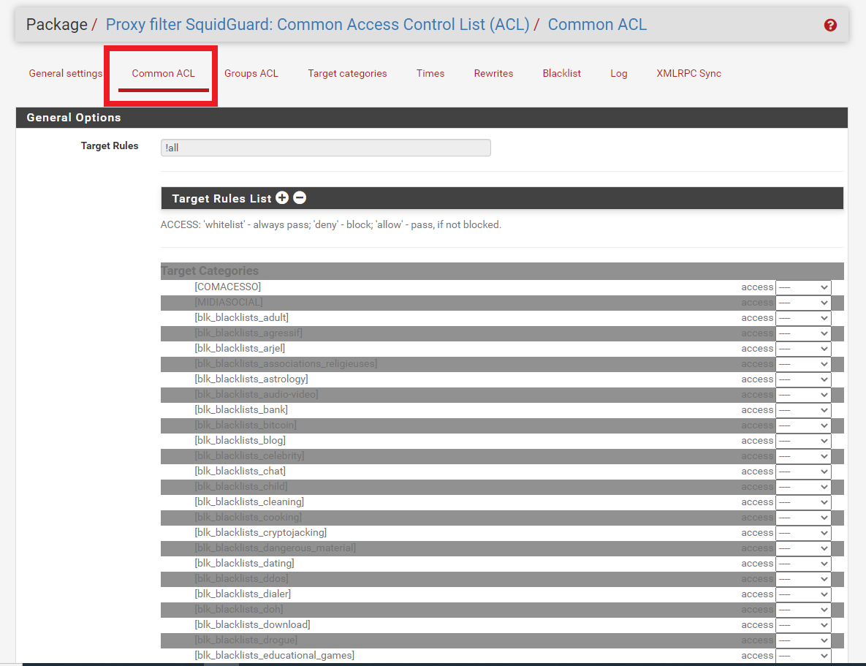Open access dropdown for blk_blacklists_bitcoin
The height and width of the screenshot is (666, 866).
[x=803, y=425]
